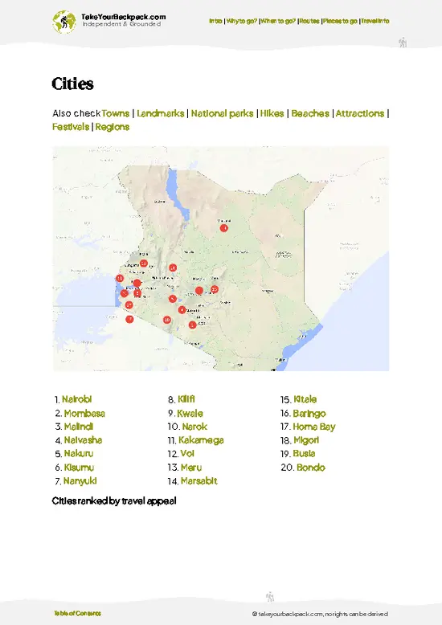Follow the Landmarks link
Viewport: 442px width, 625px height.
[161, 113]
